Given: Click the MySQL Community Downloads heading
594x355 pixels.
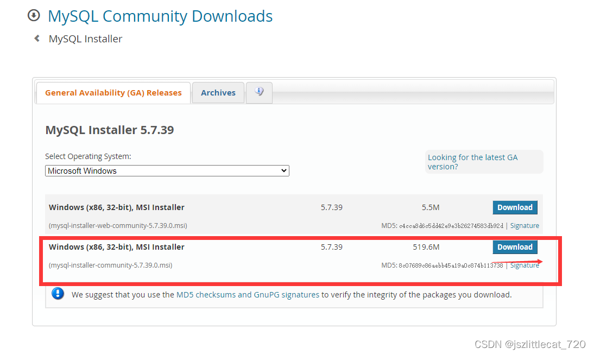Looking at the screenshot, I should (160, 16).
